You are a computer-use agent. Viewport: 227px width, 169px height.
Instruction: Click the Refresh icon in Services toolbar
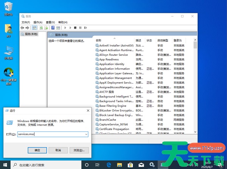coord(41,28)
